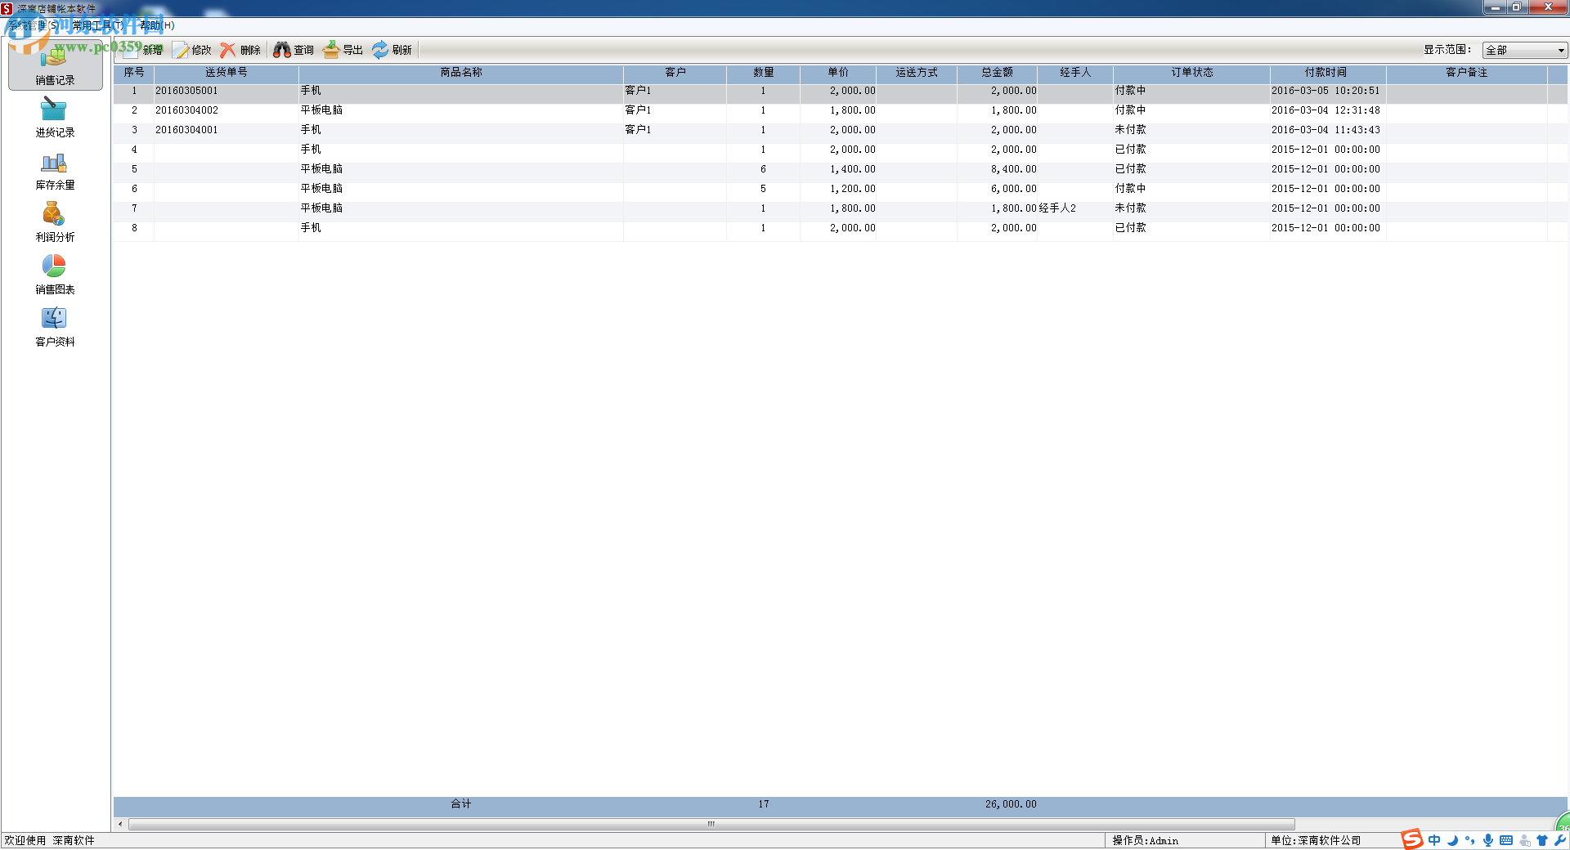This screenshot has width=1570, height=850.
Task: Click the scrollbar left arrow
Action: tap(120, 824)
